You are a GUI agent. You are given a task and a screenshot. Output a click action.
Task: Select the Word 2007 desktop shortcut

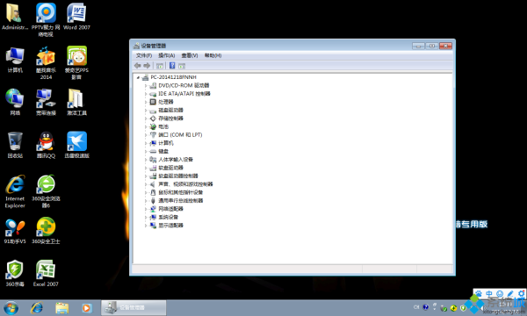[76, 17]
